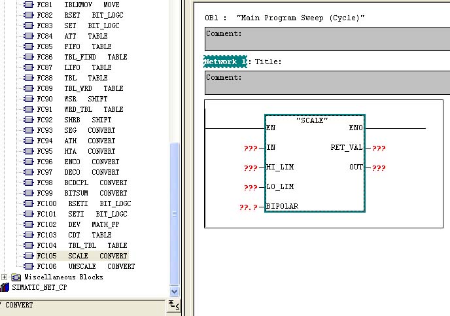450x316 pixels.
Task: Click the FC90 WSR SHIFT block icon
Action: 28,99
